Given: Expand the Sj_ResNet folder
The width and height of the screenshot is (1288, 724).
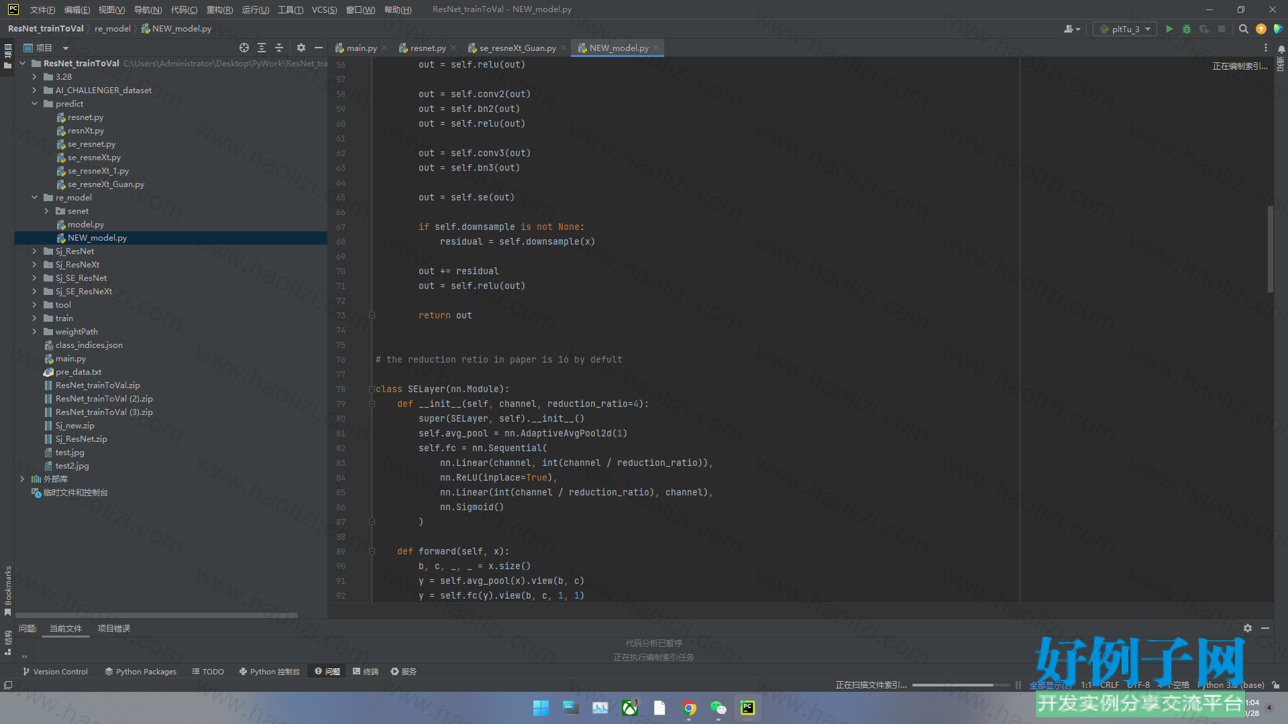Looking at the screenshot, I should click(x=34, y=251).
